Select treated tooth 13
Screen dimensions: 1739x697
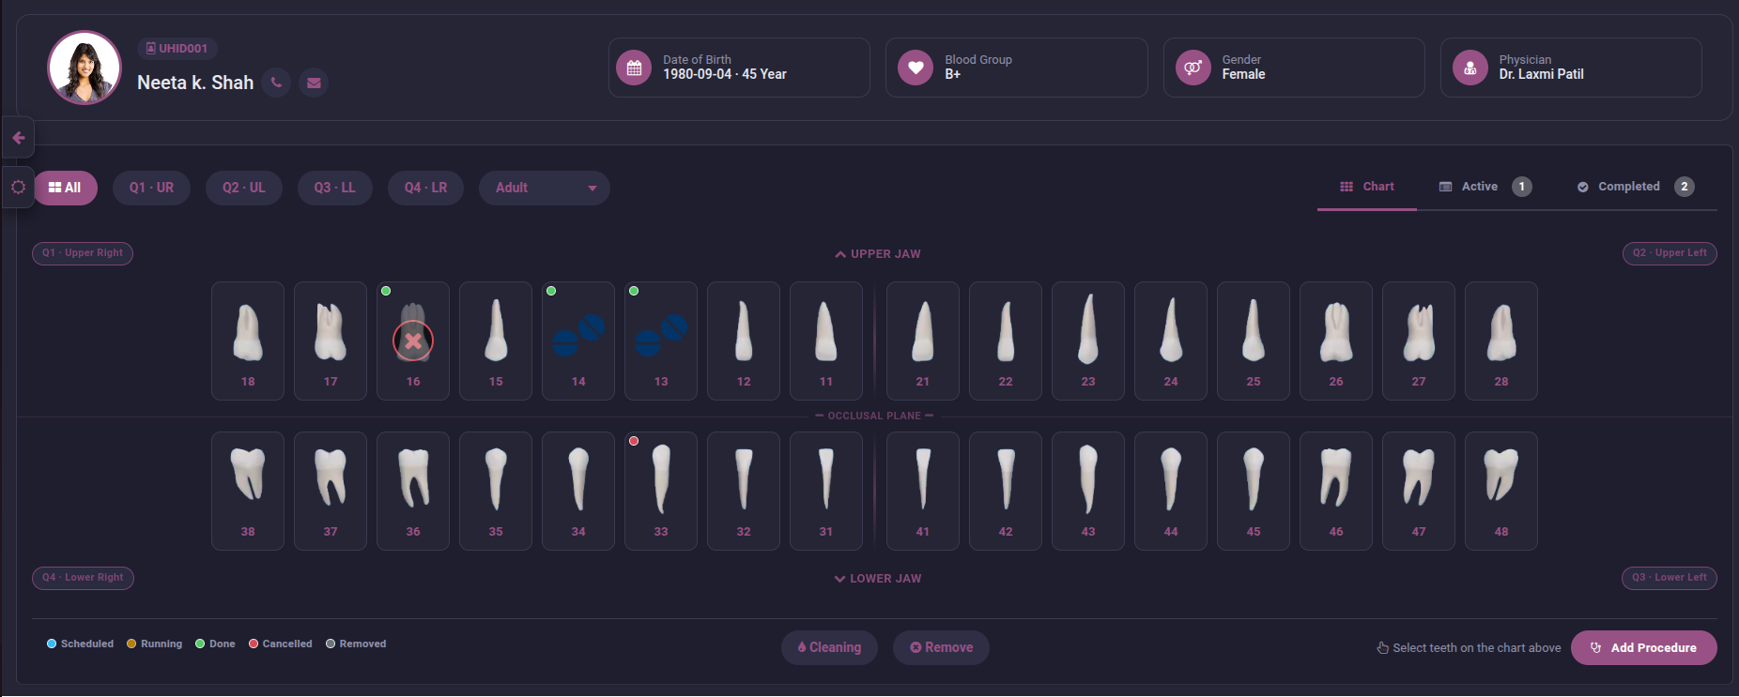pyautogui.click(x=661, y=341)
